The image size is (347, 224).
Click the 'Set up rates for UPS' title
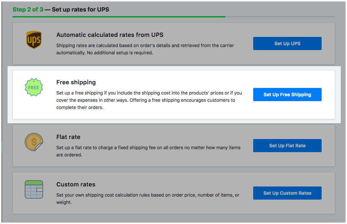pyautogui.click(x=80, y=10)
